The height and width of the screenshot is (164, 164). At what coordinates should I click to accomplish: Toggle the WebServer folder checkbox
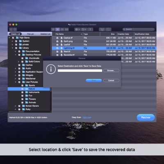pos(19,79)
